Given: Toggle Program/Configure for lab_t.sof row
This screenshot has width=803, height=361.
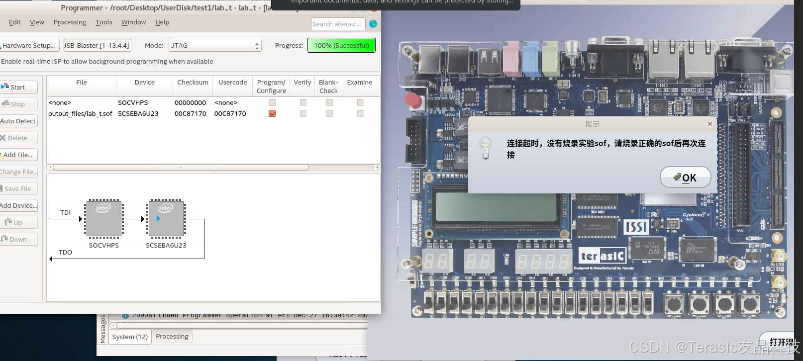Looking at the screenshot, I should (272, 113).
